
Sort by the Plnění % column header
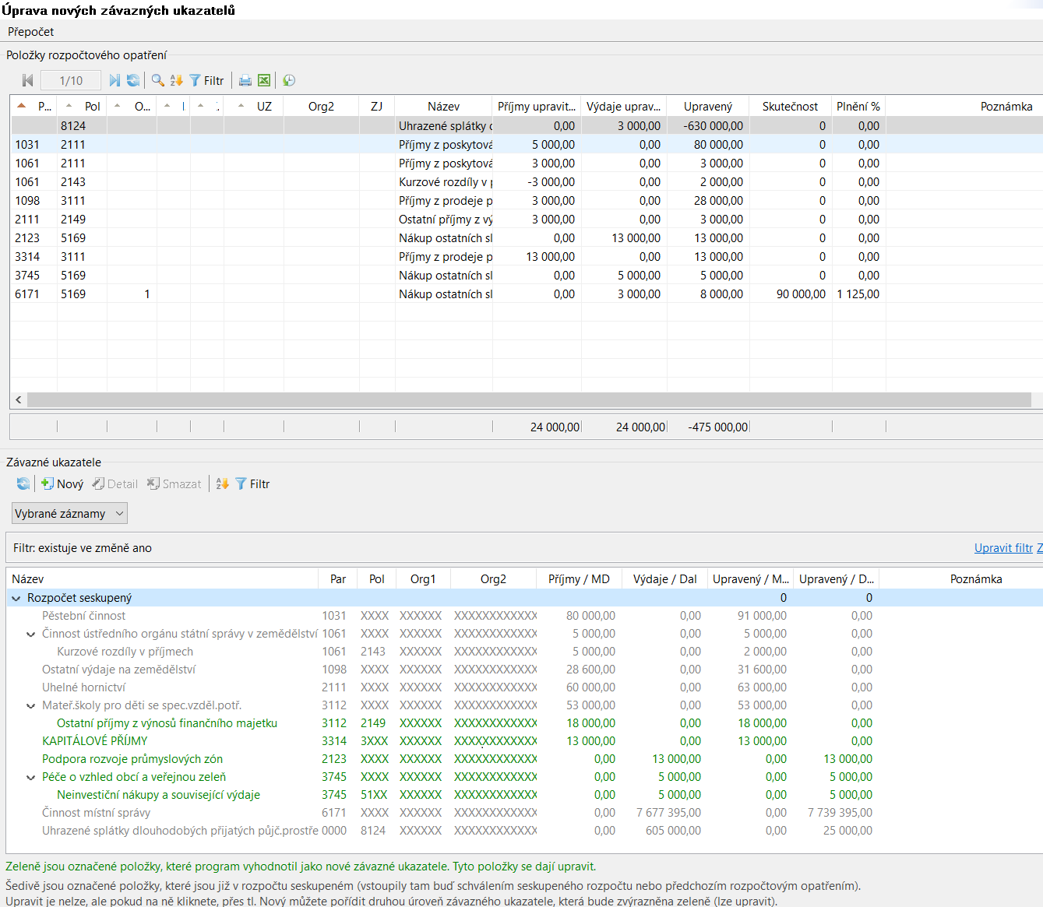pyautogui.click(x=858, y=106)
